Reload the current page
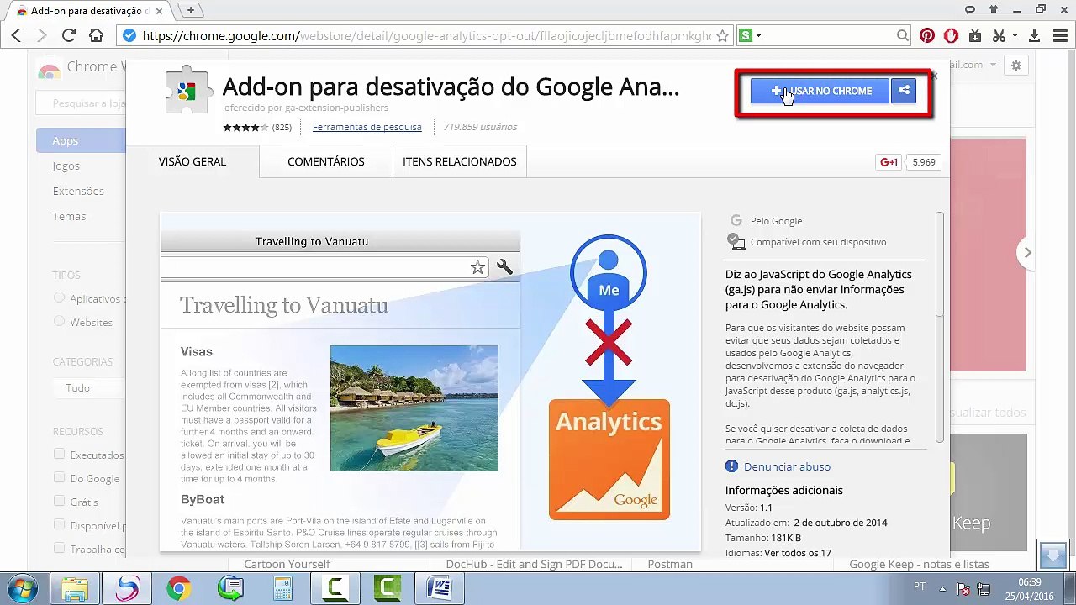 tap(69, 35)
